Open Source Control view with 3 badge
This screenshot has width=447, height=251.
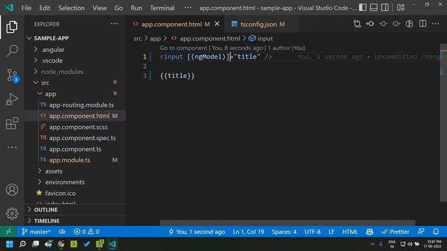(x=12, y=75)
